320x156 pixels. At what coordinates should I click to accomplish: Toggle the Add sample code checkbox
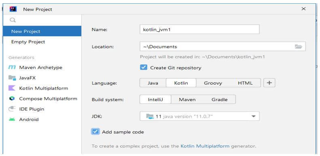point(95,132)
